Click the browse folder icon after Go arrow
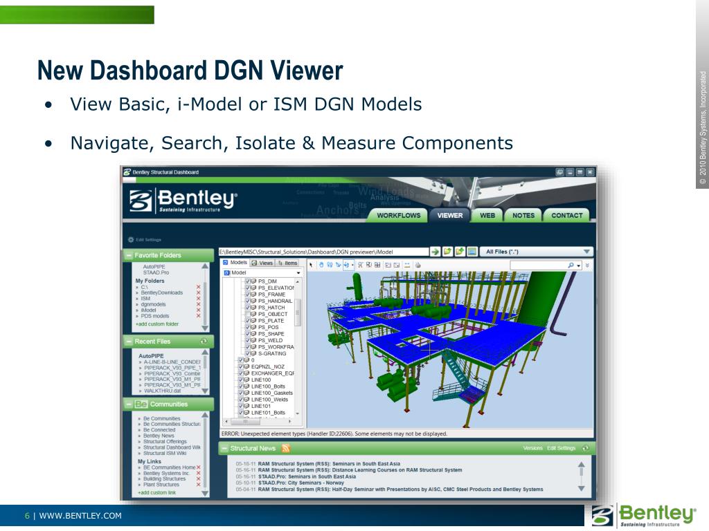This screenshot has height=531, width=709. (447, 252)
